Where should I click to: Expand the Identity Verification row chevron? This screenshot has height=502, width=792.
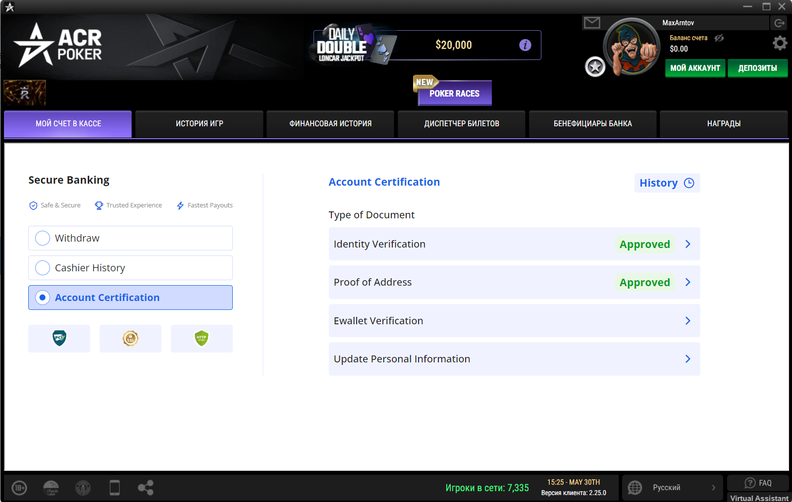(x=688, y=244)
